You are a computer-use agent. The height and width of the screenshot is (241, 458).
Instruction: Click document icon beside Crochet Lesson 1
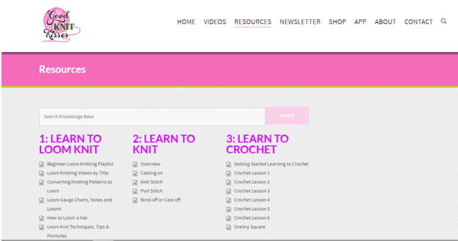(x=228, y=173)
